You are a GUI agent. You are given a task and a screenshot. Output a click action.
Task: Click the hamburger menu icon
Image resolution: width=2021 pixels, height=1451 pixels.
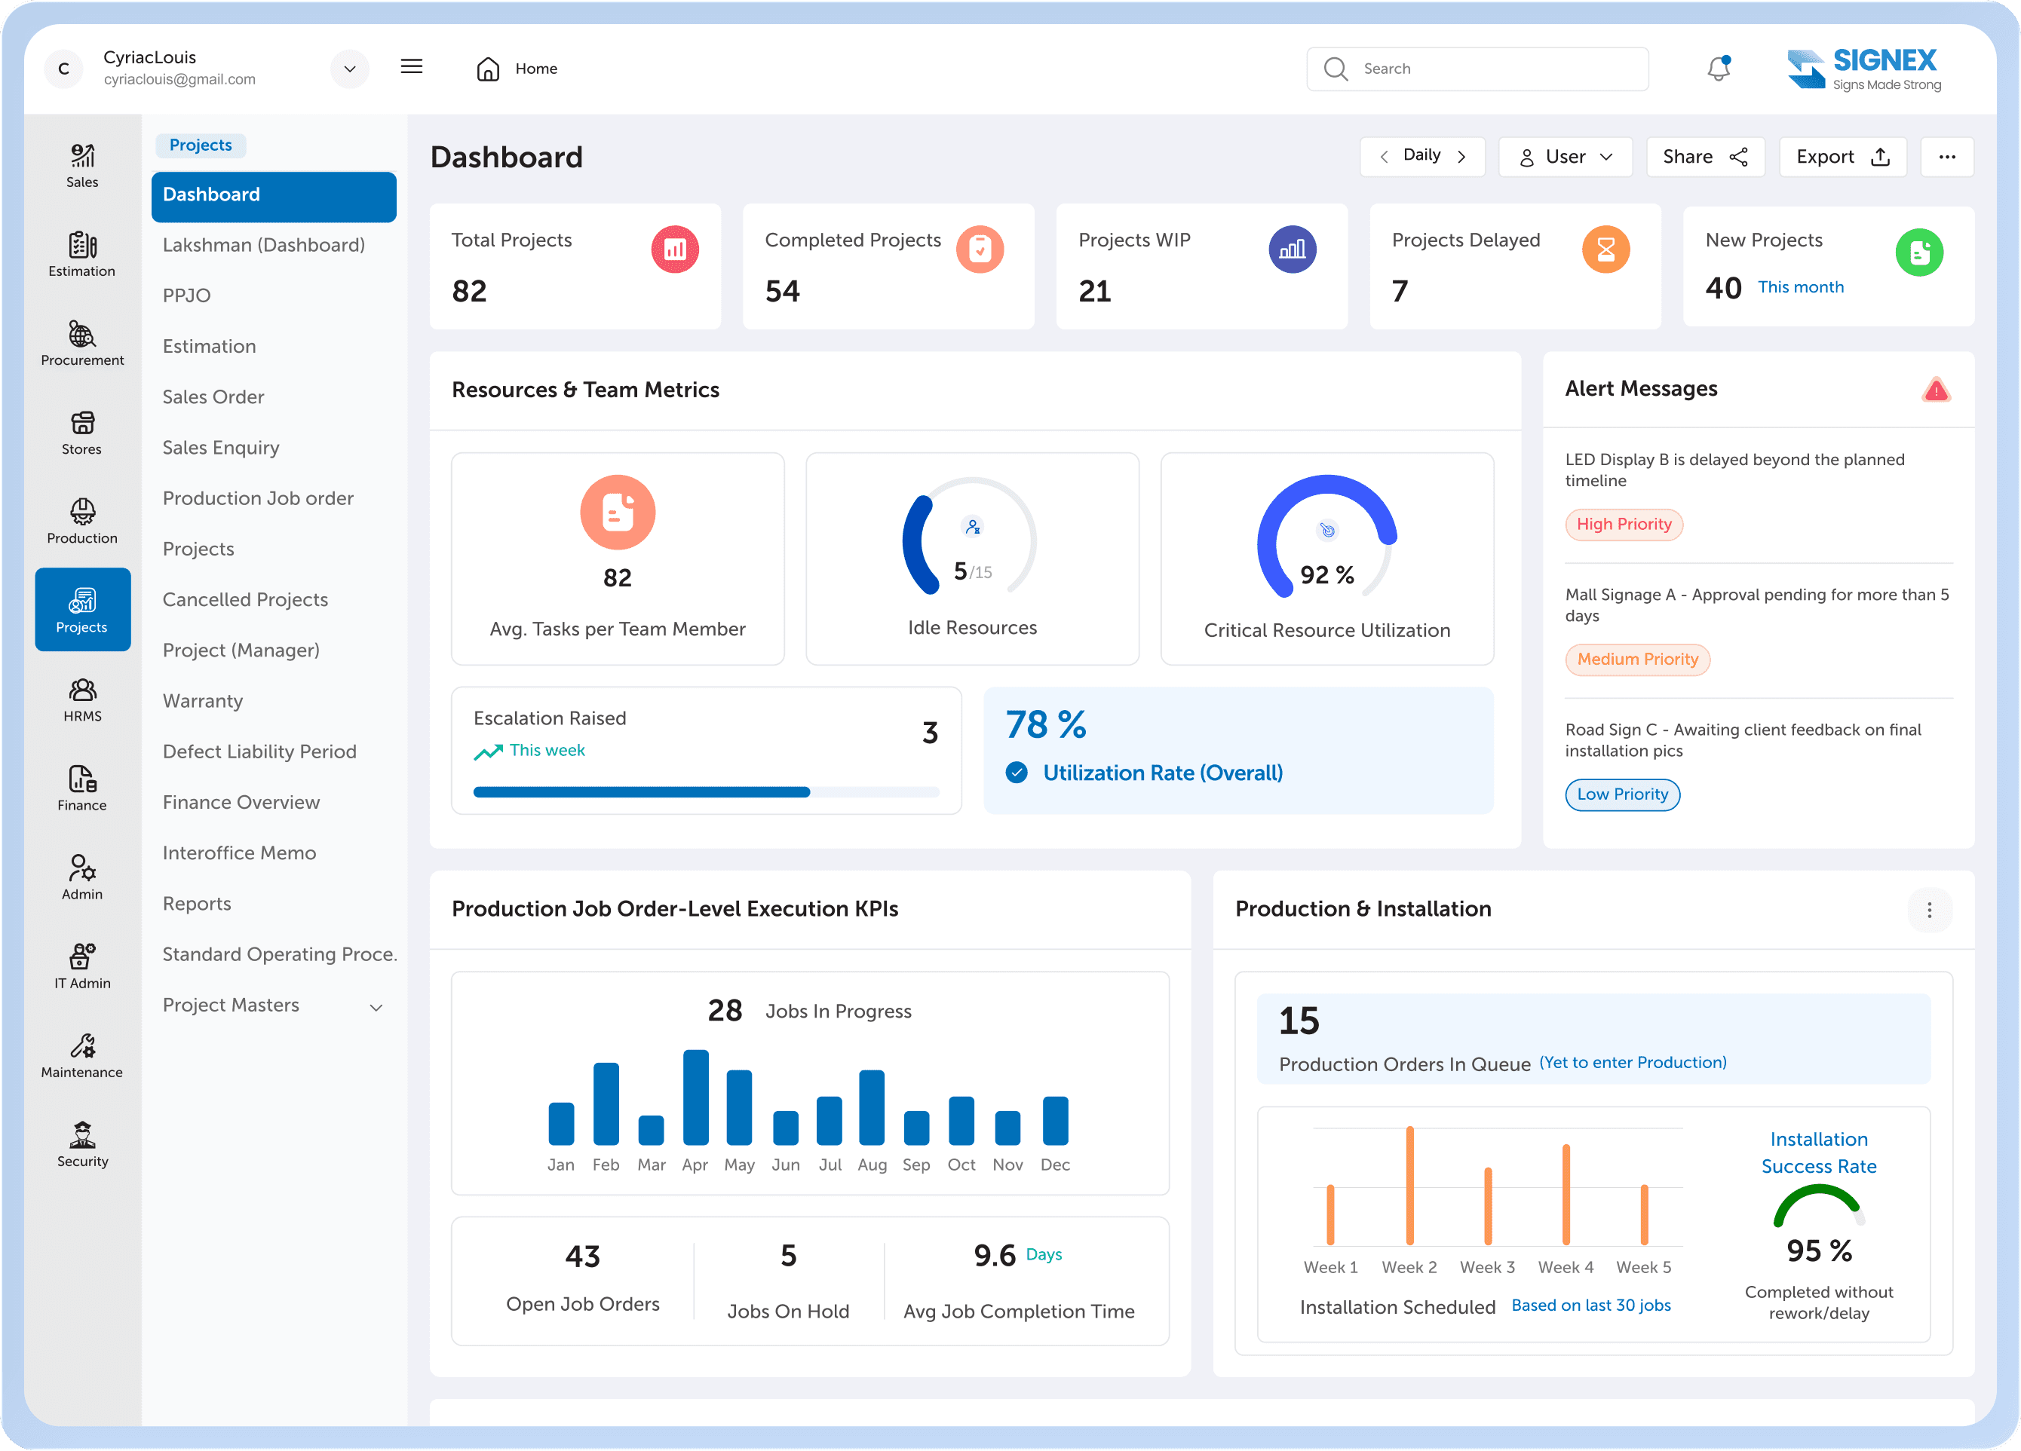412,67
